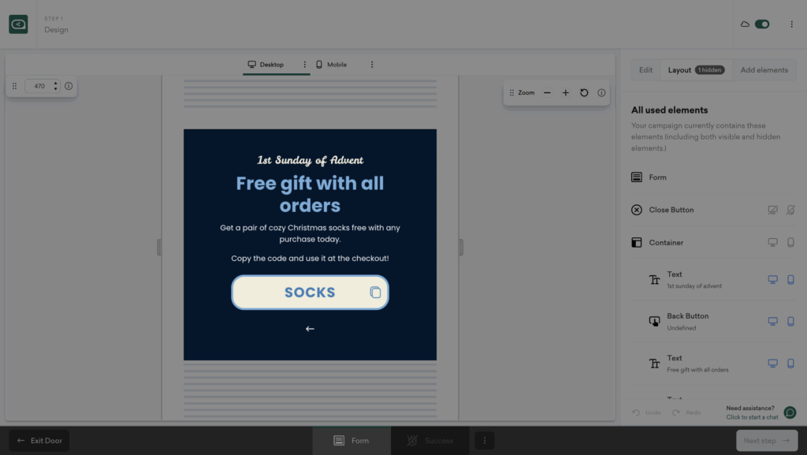Click the info icon next to width field

(x=69, y=86)
